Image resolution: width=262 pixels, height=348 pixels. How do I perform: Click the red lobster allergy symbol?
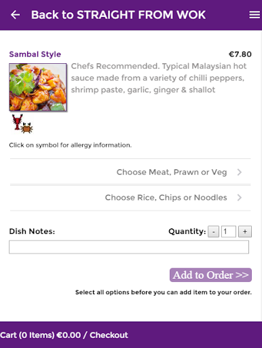pyautogui.click(x=17, y=122)
